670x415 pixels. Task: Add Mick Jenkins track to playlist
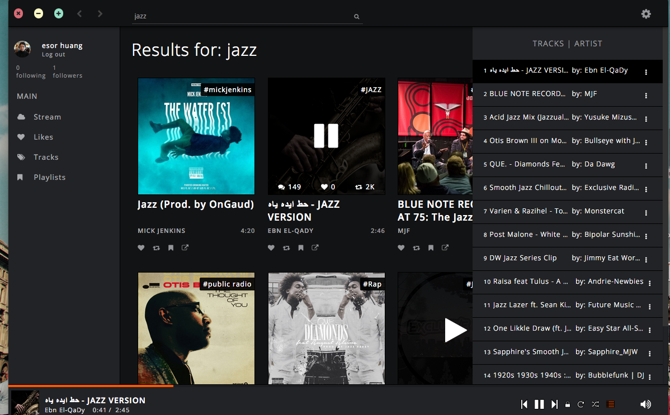click(171, 247)
